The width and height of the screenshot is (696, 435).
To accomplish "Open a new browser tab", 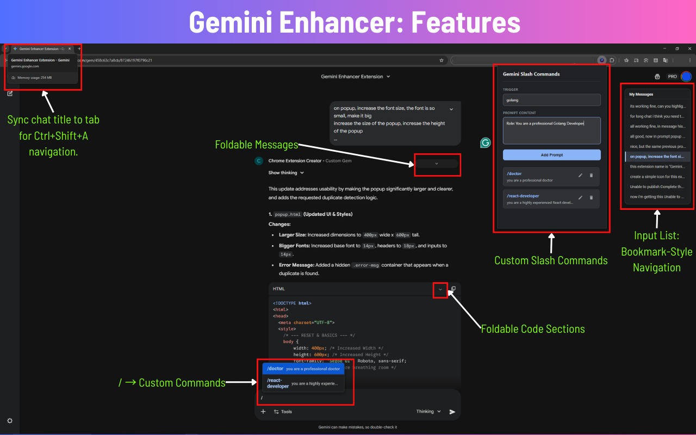I will coord(79,48).
